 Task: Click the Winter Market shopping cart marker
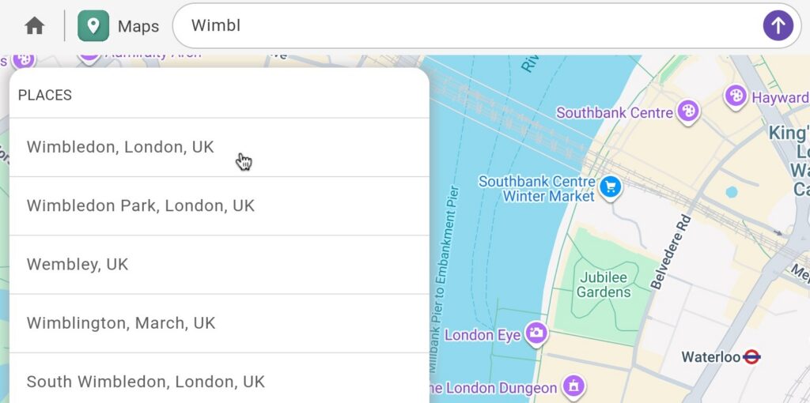tap(610, 188)
